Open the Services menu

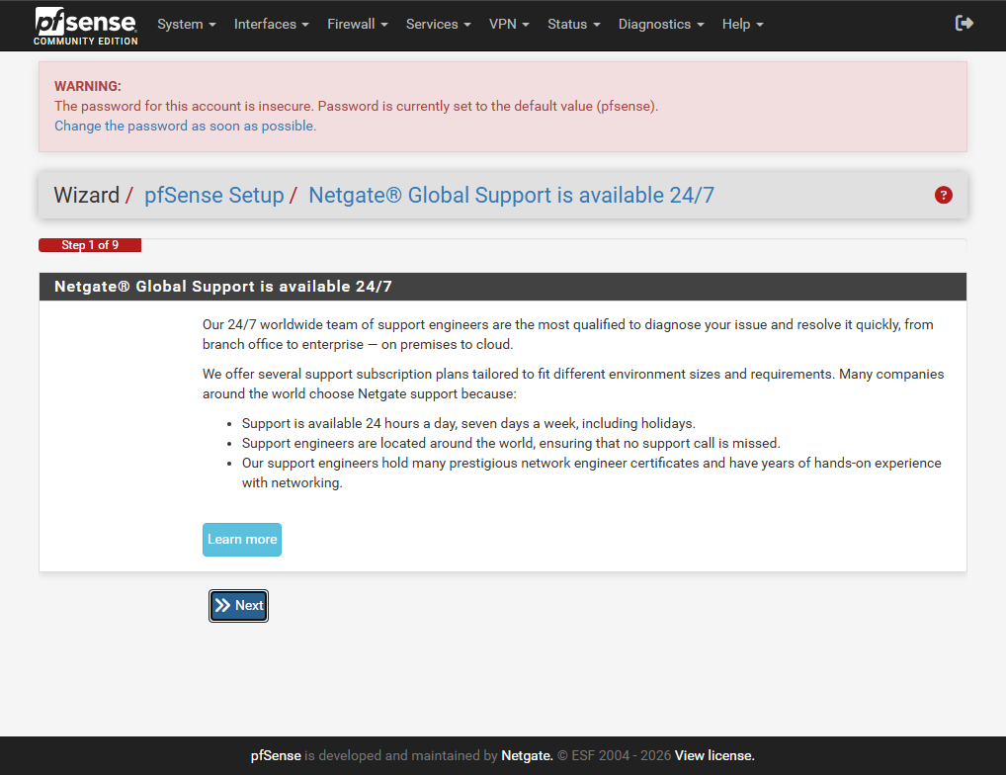pos(438,25)
